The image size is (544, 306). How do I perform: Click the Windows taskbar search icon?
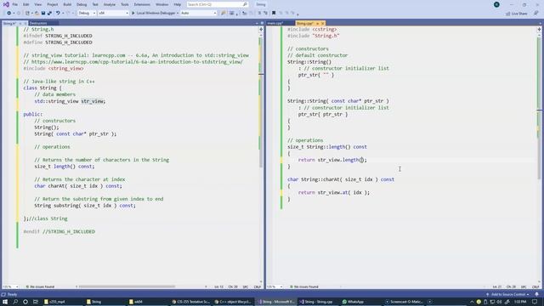(x=15, y=302)
